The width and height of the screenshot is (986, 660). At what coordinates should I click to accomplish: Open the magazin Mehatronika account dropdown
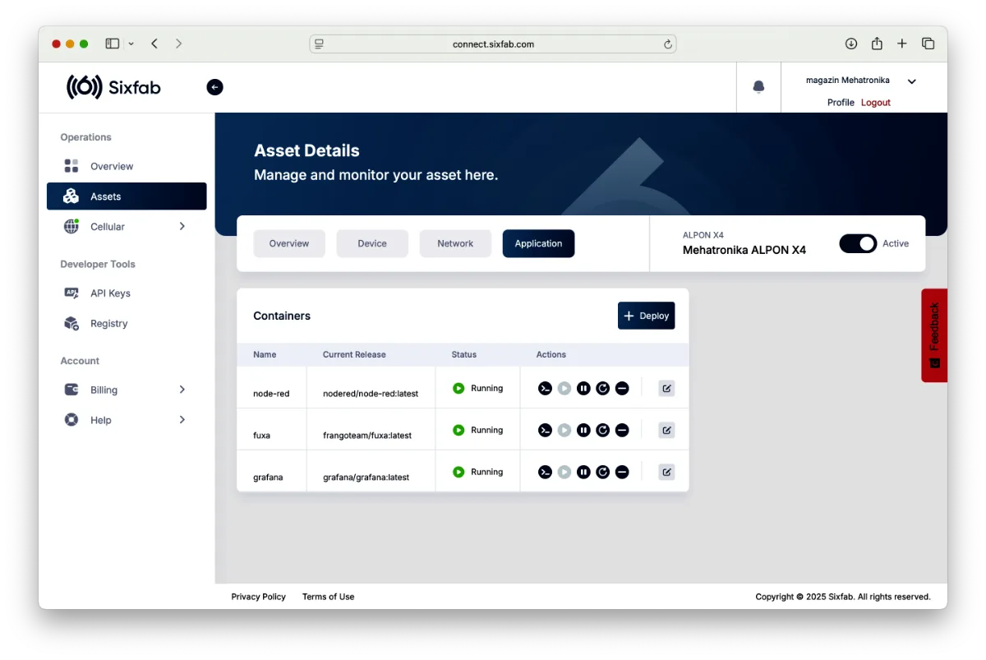pos(911,81)
